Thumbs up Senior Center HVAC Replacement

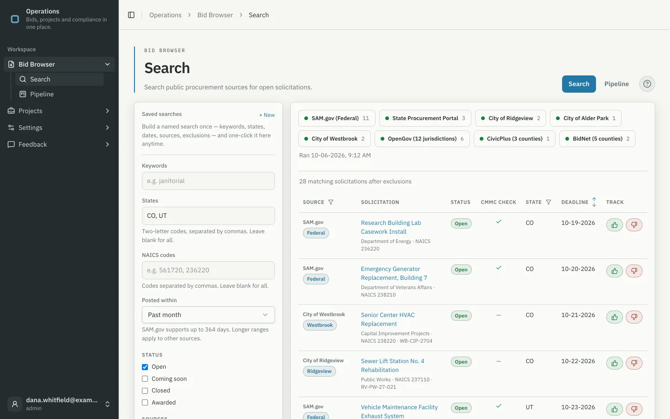click(x=615, y=317)
